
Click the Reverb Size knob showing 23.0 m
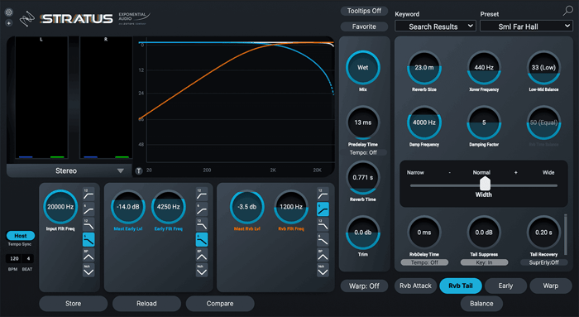click(423, 68)
